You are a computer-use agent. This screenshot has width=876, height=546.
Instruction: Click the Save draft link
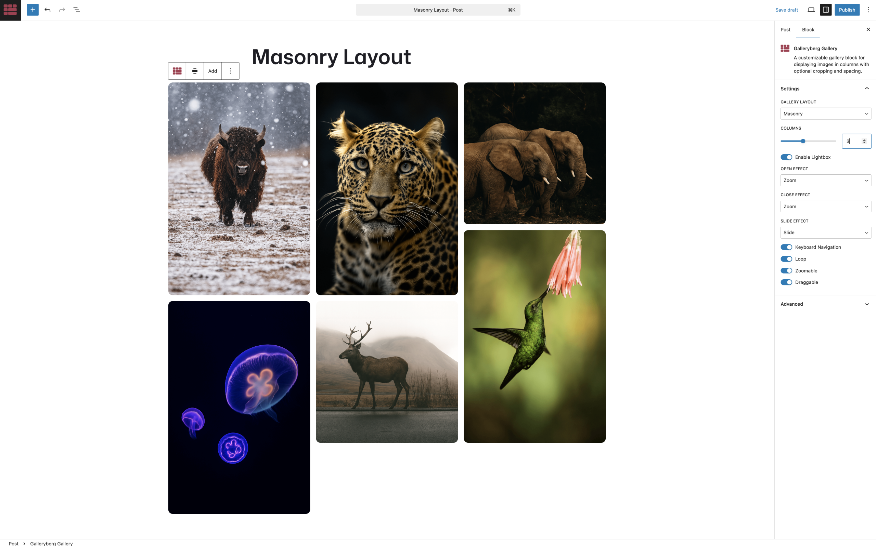tap(787, 10)
